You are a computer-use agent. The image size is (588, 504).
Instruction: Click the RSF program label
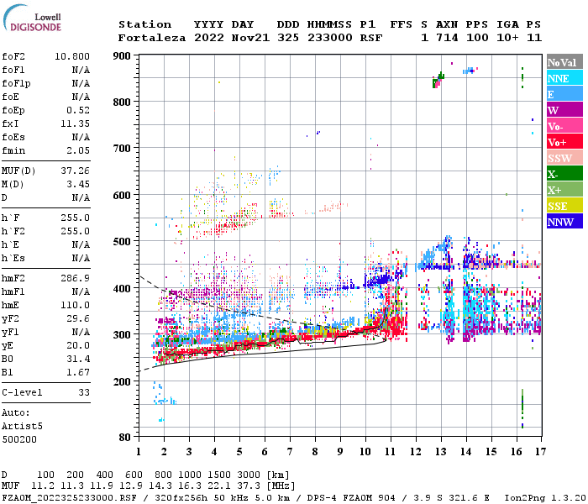(371, 38)
